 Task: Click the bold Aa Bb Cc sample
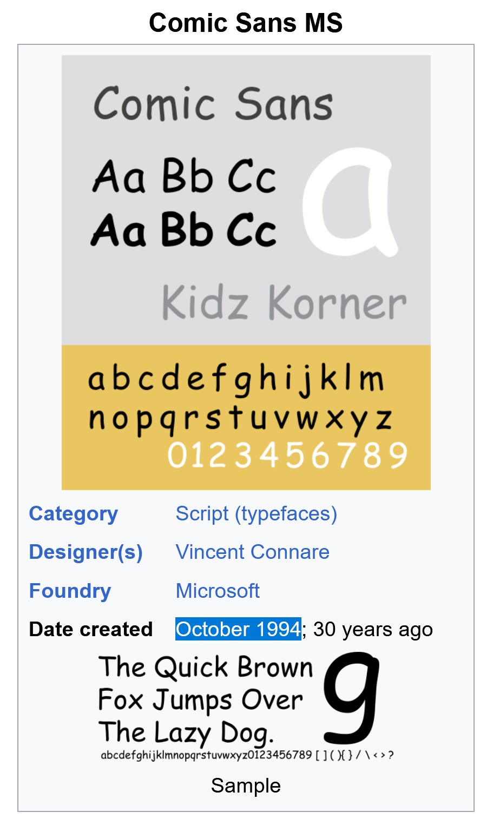[x=184, y=229]
